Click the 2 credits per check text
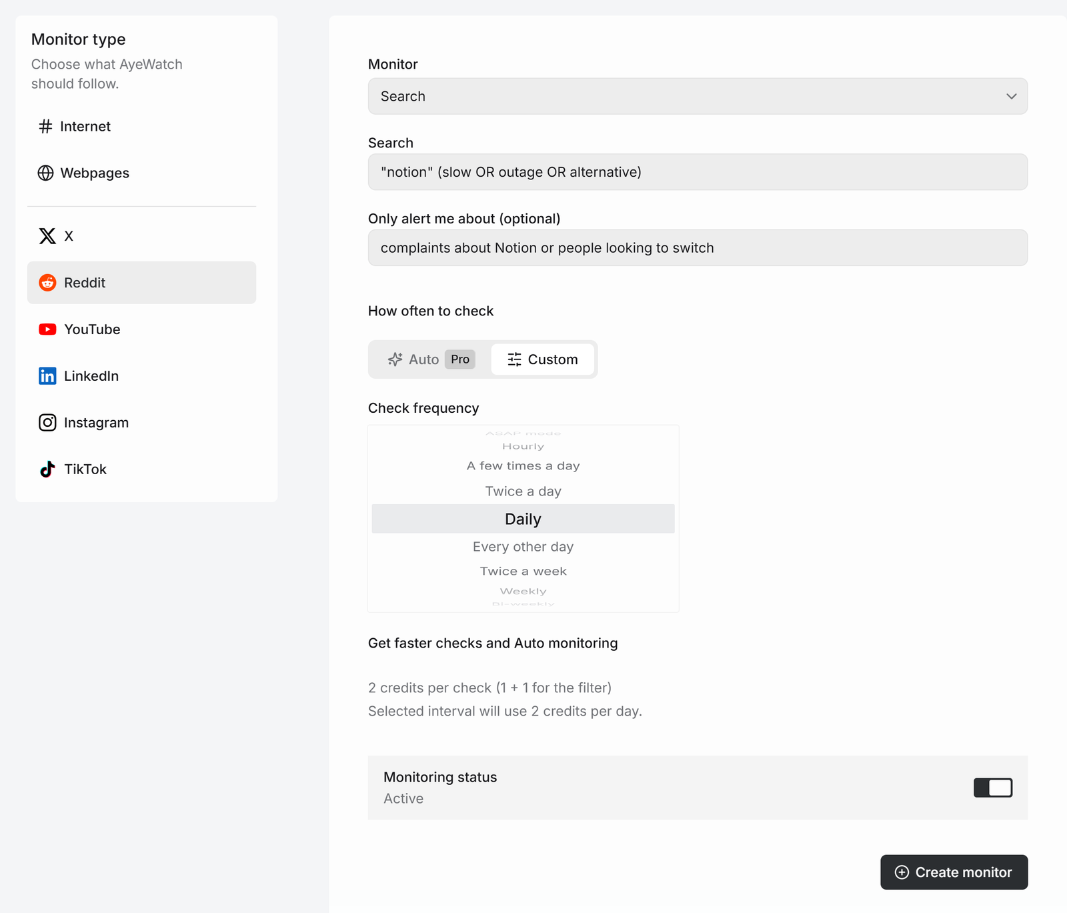Image resolution: width=1067 pixels, height=913 pixels. pos(489,688)
